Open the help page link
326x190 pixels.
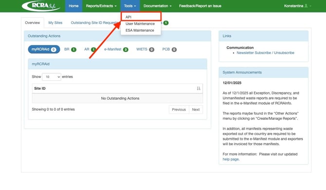[x=231, y=159]
